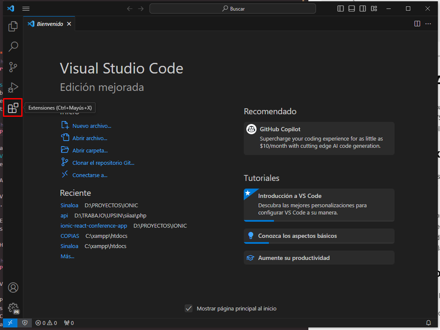Select the Bienvenido tab
Image resolution: width=440 pixels, height=330 pixels.
point(49,24)
